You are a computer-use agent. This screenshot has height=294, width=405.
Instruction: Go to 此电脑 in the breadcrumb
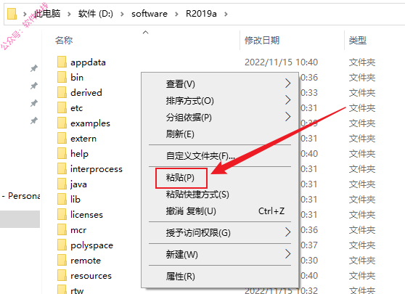(x=47, y=14)
